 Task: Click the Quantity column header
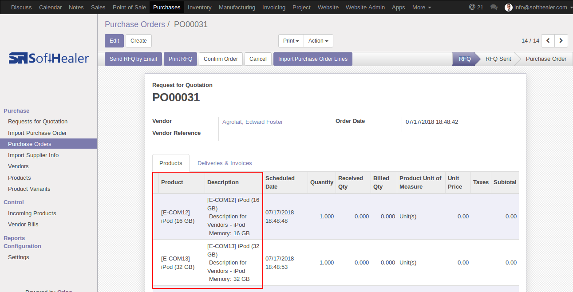coord(322,182)
